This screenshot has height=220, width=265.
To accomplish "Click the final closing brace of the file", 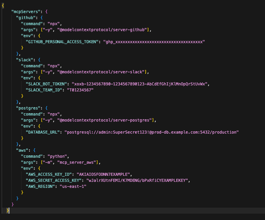I will (8, 210).
